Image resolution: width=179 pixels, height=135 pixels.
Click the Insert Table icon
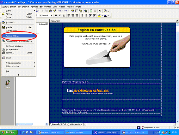tap(77, 11)
